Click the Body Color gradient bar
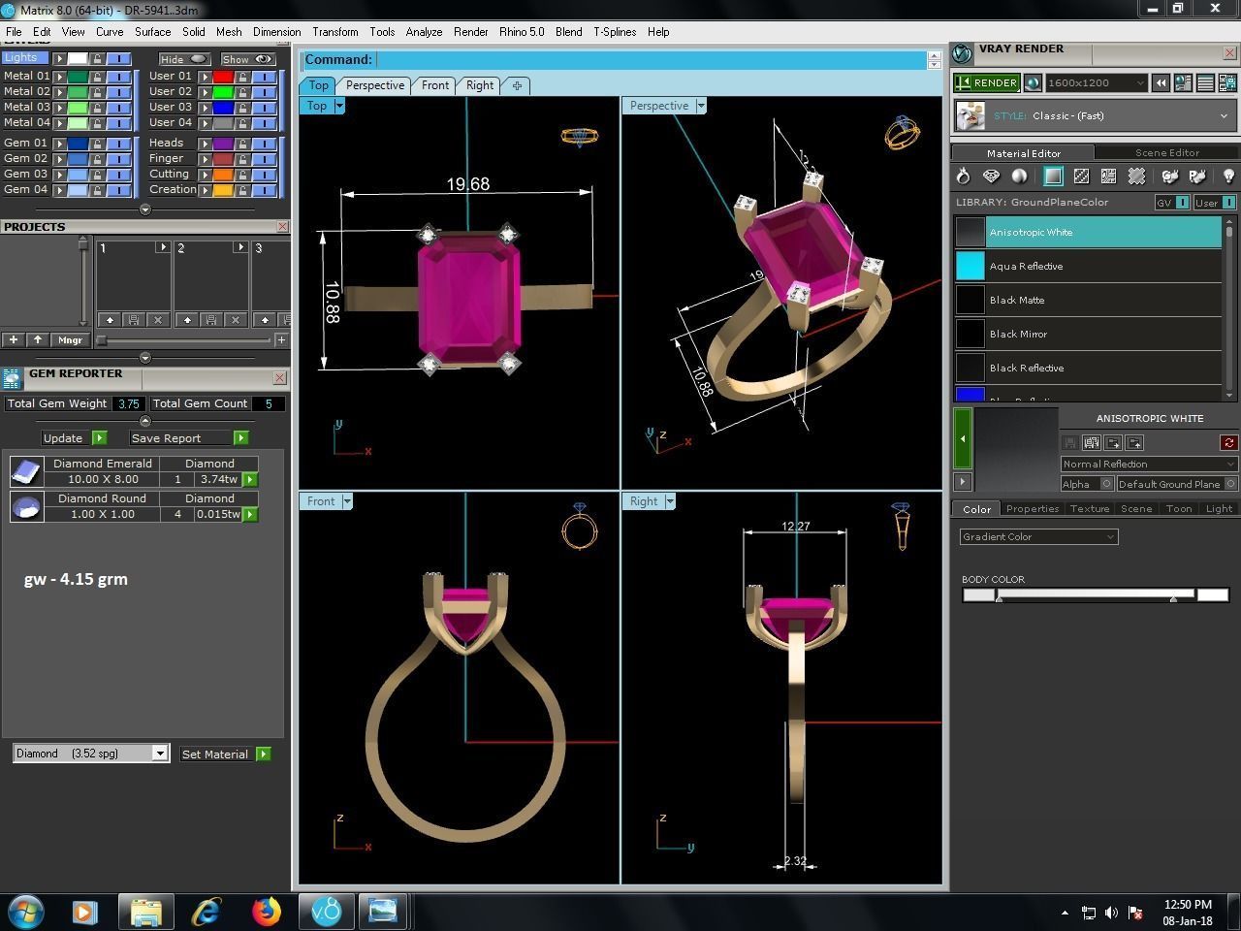Screen dimensions: 1241x931 pos(1096,594)
